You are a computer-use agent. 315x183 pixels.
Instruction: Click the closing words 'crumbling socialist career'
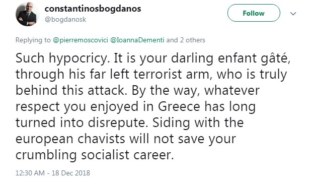click(x=94, y=155)
